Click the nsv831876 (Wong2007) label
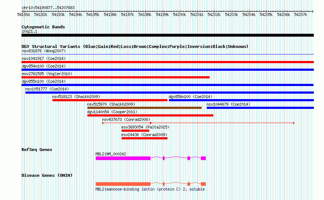 click(x=44, y=51)
